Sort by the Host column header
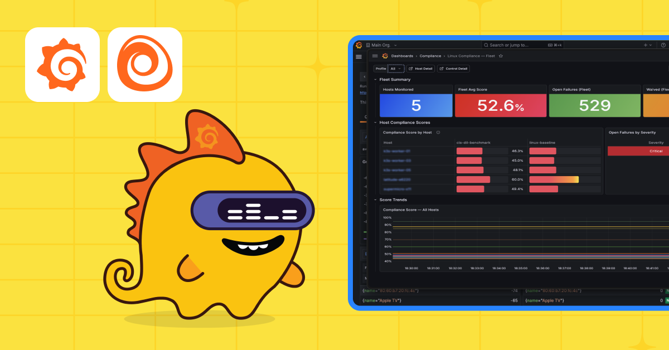 pyautogui.click(x=388, y=143)
